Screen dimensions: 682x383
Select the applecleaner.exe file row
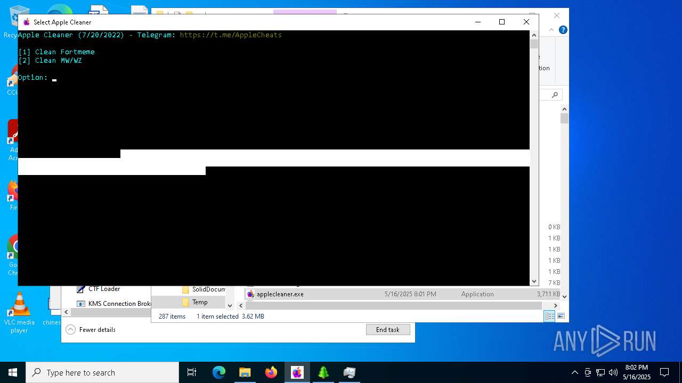click(x=403, y=294)
